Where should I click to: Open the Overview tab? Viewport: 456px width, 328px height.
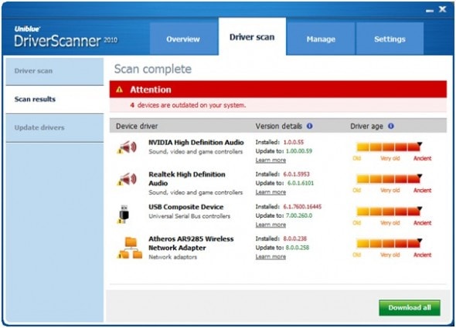pos(183,39)
